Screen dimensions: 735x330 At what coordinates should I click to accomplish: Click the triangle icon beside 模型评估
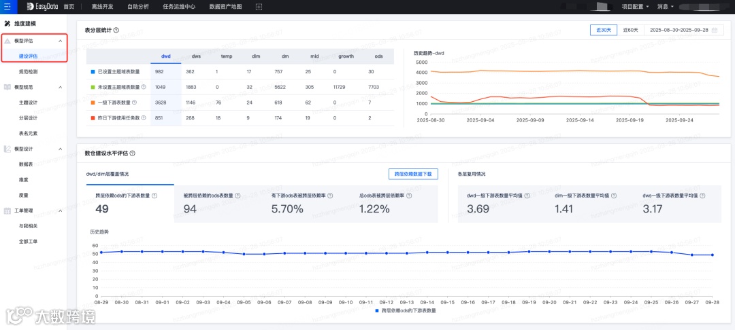click(7, 41)
